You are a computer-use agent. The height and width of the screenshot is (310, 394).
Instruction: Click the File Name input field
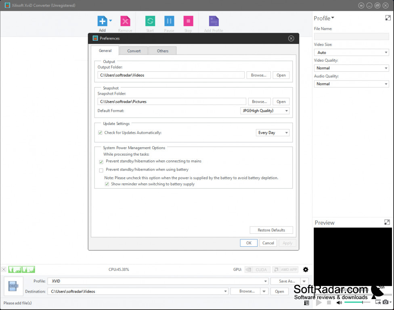351,36
